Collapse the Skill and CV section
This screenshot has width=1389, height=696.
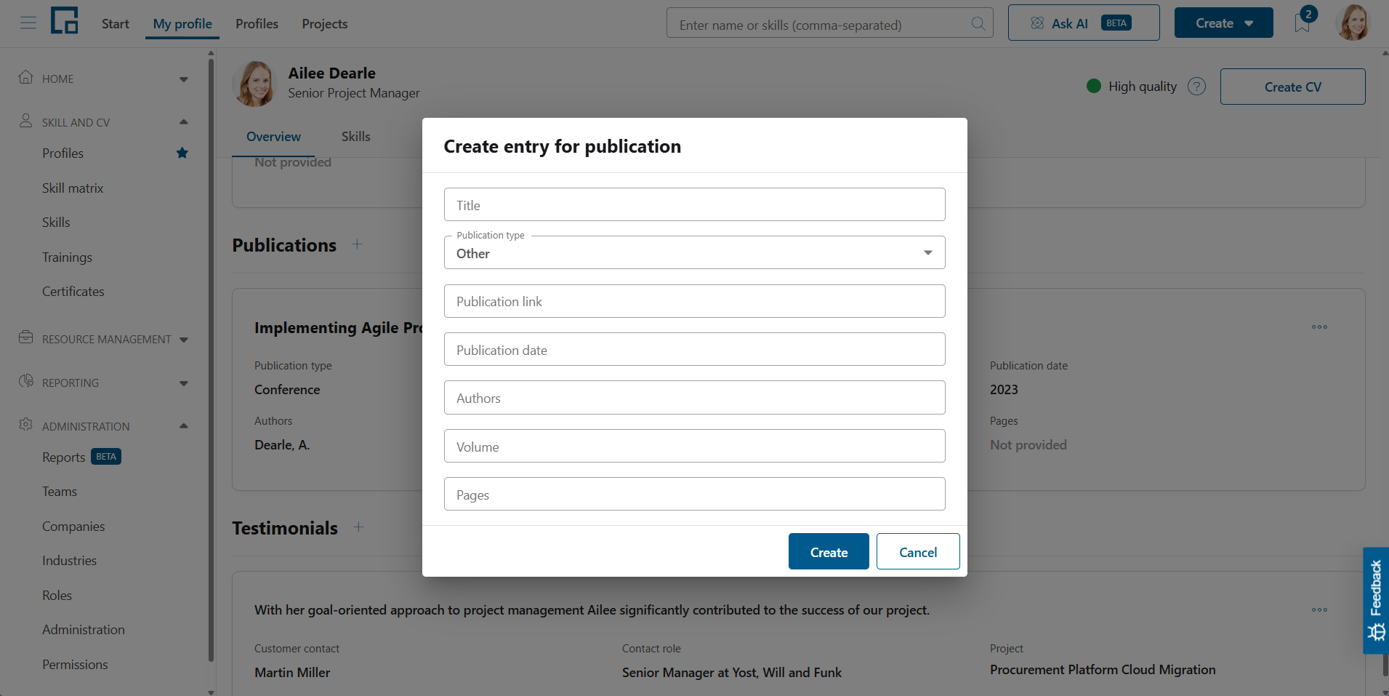tap(184, 122)
